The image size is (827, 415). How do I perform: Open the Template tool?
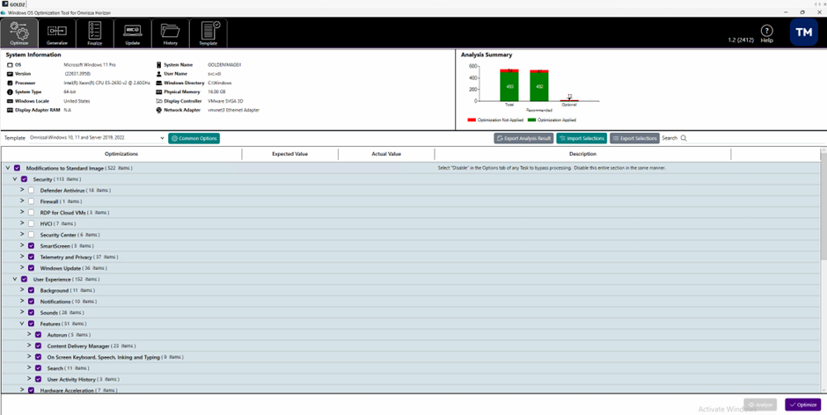coord(208,33)
